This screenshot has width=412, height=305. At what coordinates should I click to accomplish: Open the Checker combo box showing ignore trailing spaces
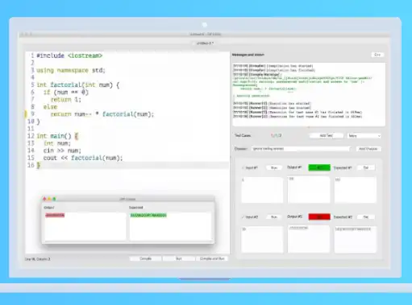pyautogui.click(x=301, y=149)
